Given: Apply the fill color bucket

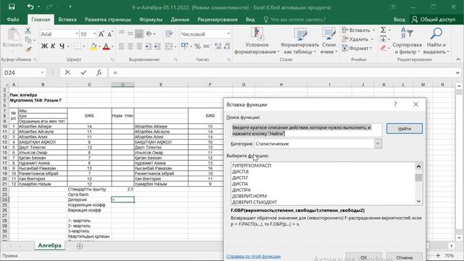Looking at the screenshot, I should point(94,46).
